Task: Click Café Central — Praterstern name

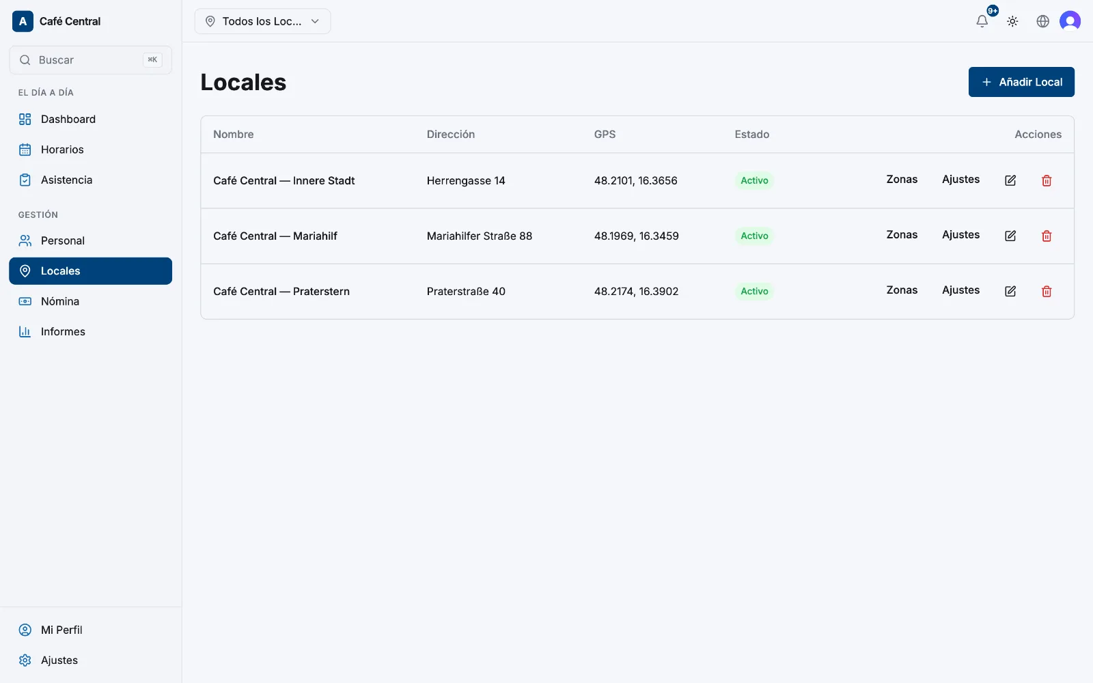Action: tap(281, 292)
